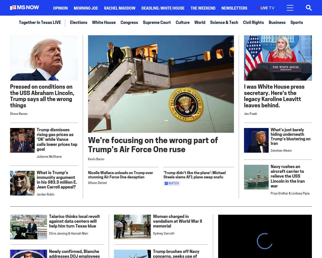View authors Priya Sridhar & Lindsey Pipia
Image resolution: width=322 pixels, height=258 pixels.
290,193
